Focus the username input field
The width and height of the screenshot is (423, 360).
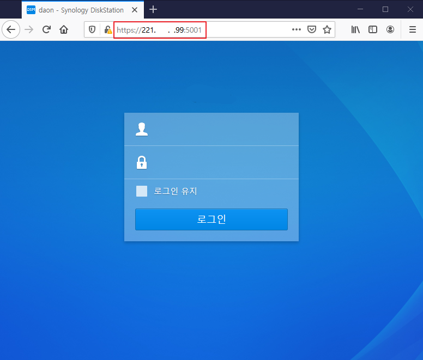point(211,129)
